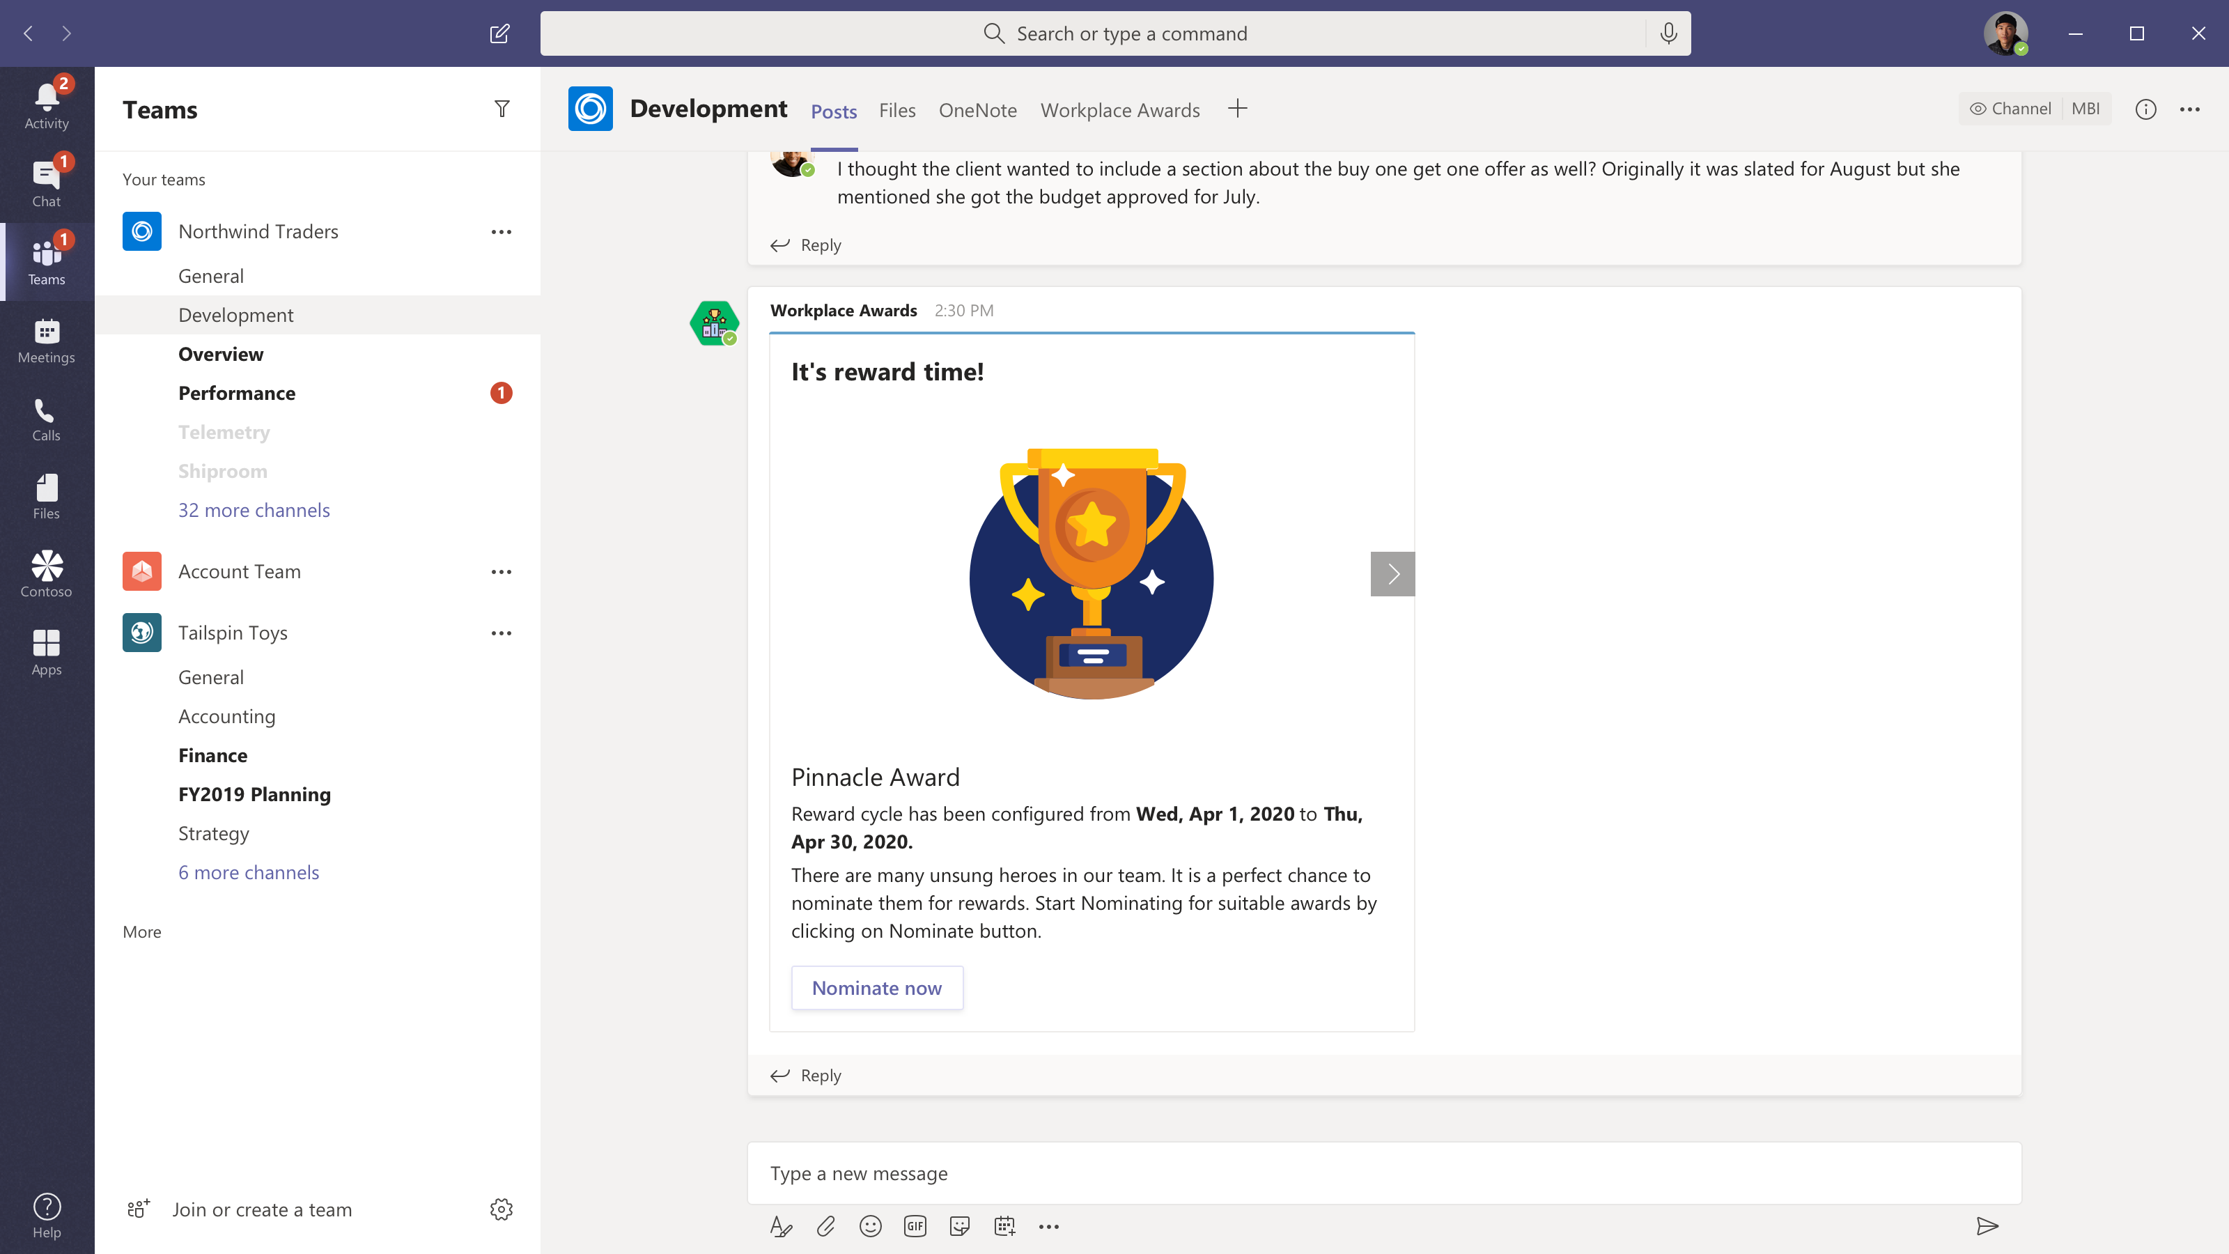
Task: Click Join or create a team
Action: (261, 1209)
